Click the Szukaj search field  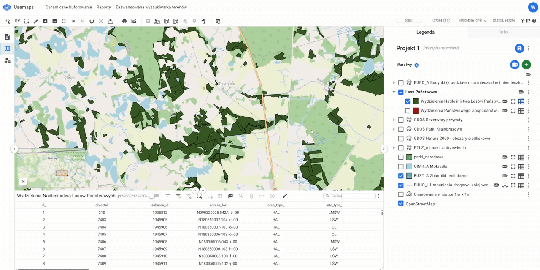(351, 196)
